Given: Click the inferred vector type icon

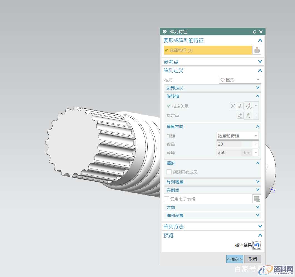Looking at the screenshot, I should coord(249,106).
